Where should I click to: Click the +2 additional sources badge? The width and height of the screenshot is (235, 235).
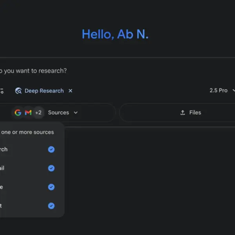pos(38,113)
